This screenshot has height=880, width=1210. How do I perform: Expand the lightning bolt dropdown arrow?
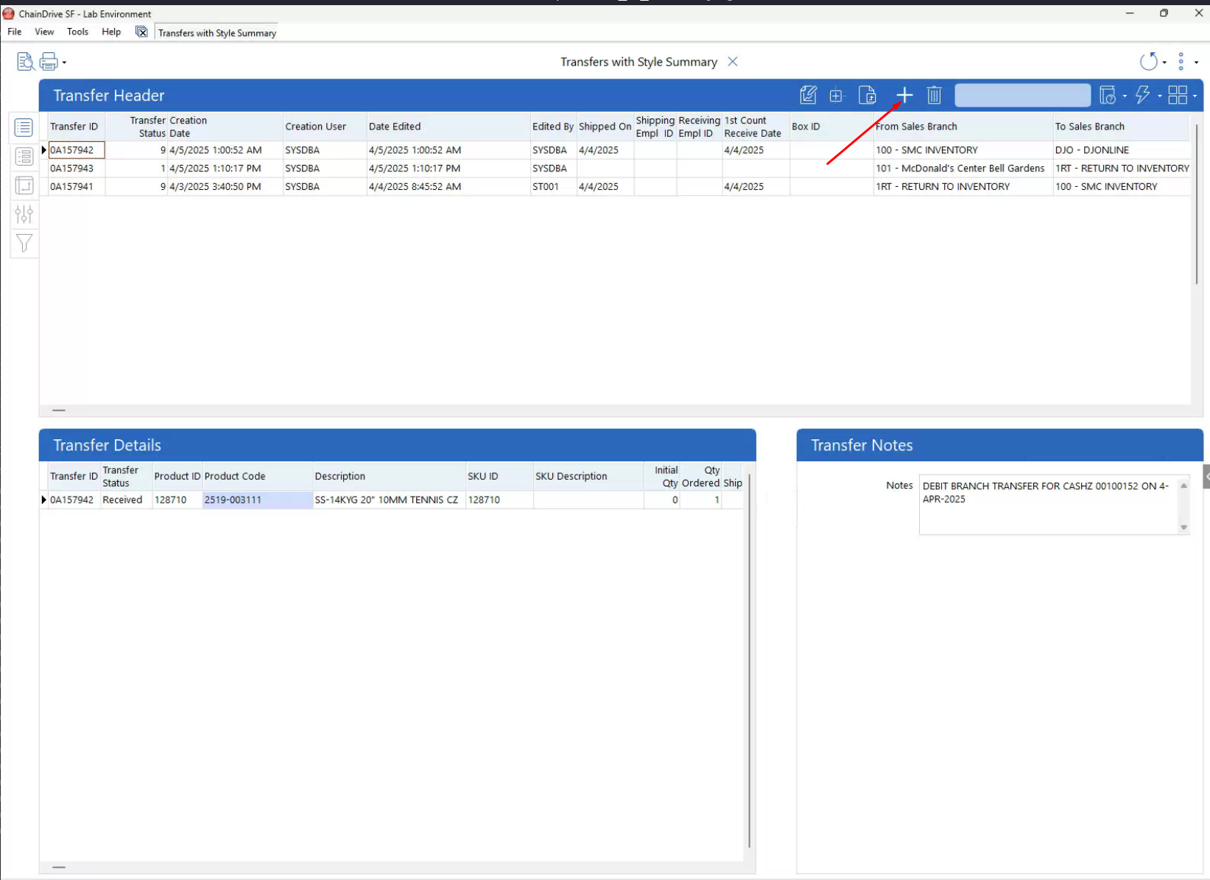pos(1159,96)
